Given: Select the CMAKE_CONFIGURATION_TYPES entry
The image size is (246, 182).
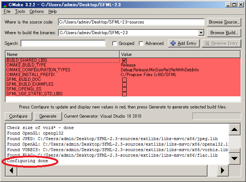Looking at the screenshot, I should coord(38,70).
